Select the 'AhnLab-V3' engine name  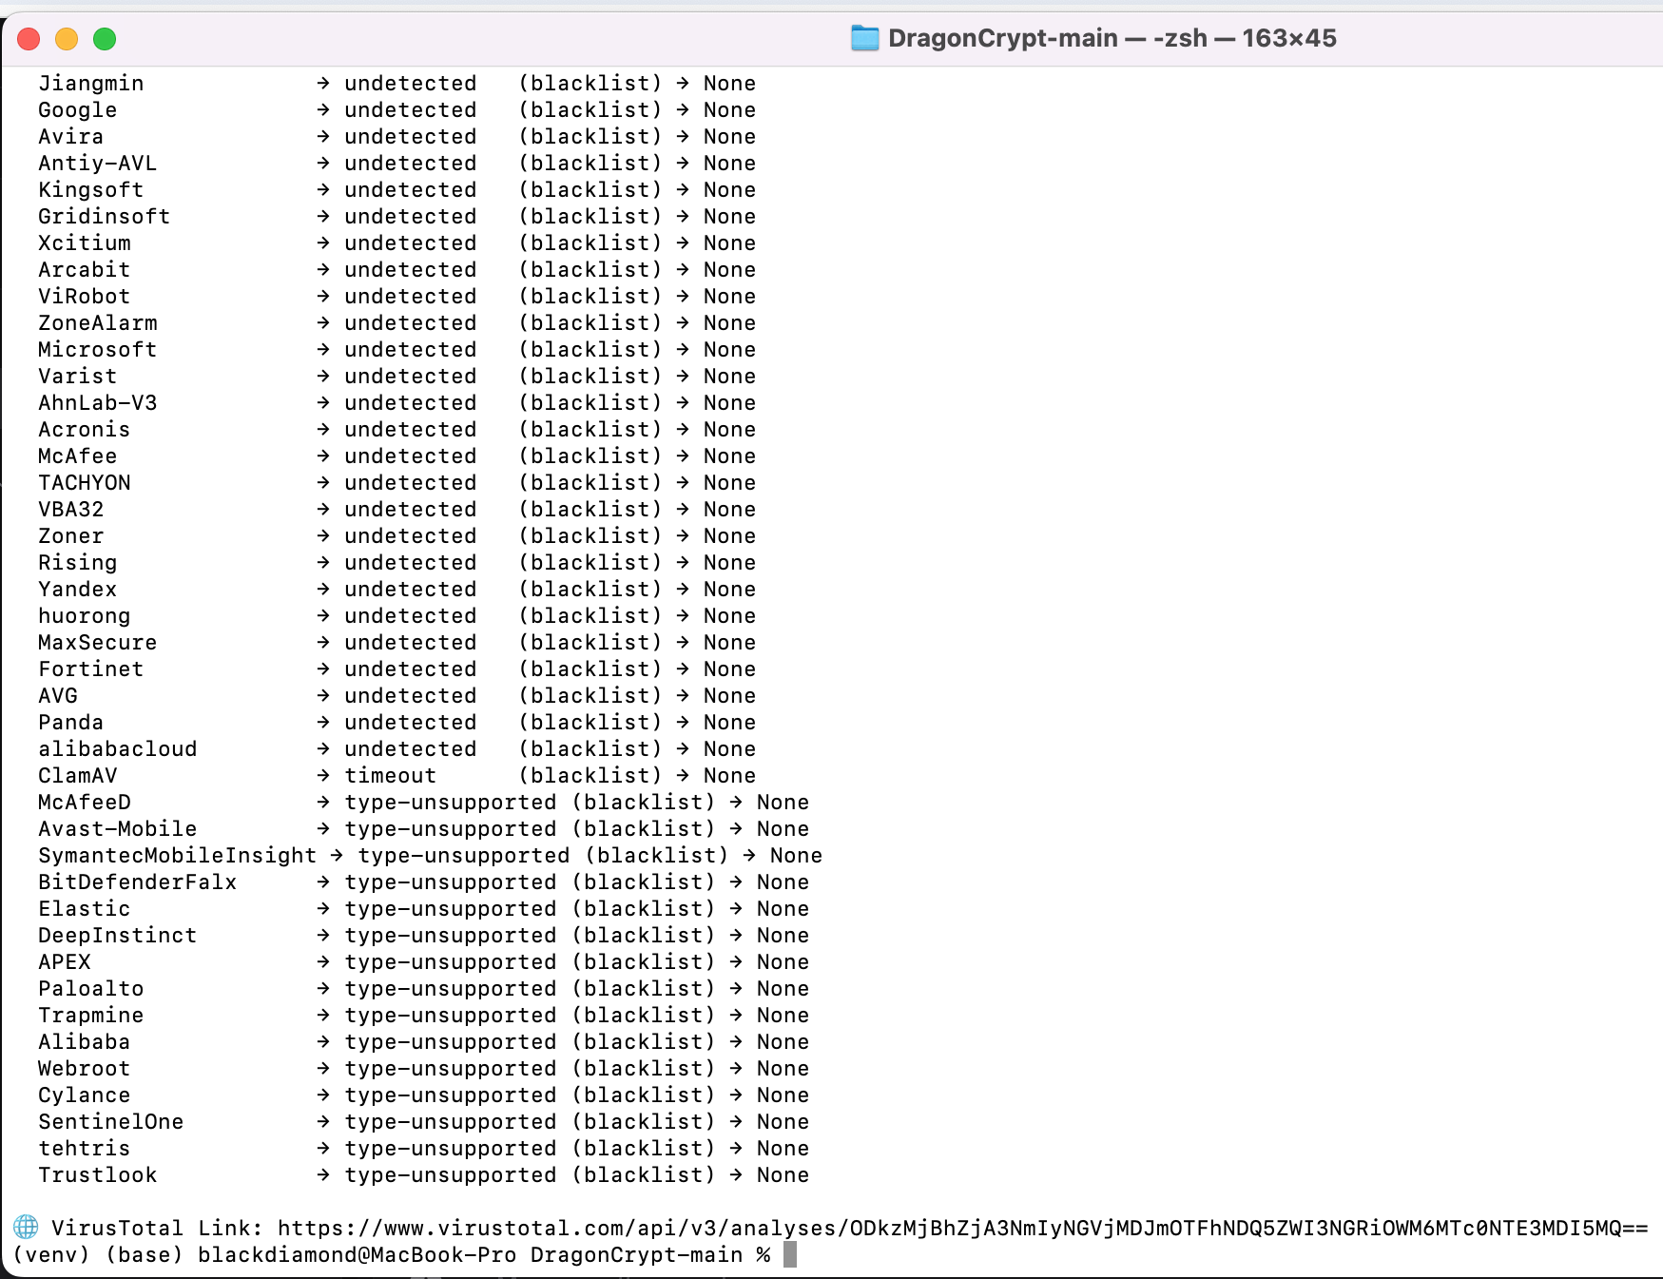[x=98, y=403]
